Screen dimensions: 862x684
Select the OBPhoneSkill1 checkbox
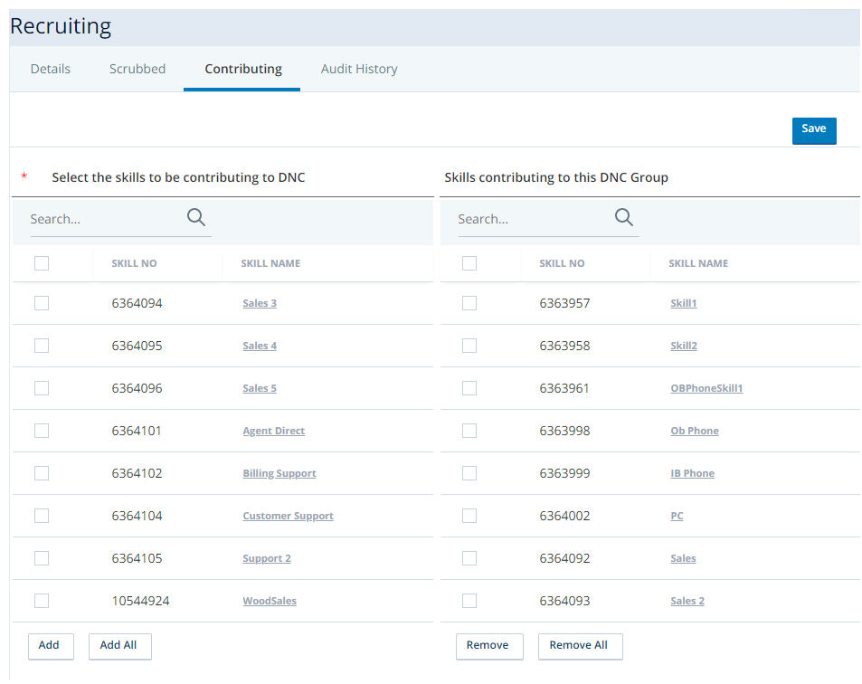(x=469, y=388)
